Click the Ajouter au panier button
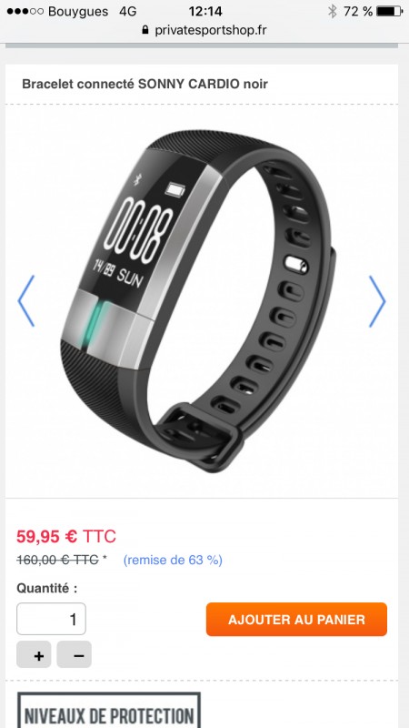The width and height of the screenshot is (409, 728). pos(297,620)
